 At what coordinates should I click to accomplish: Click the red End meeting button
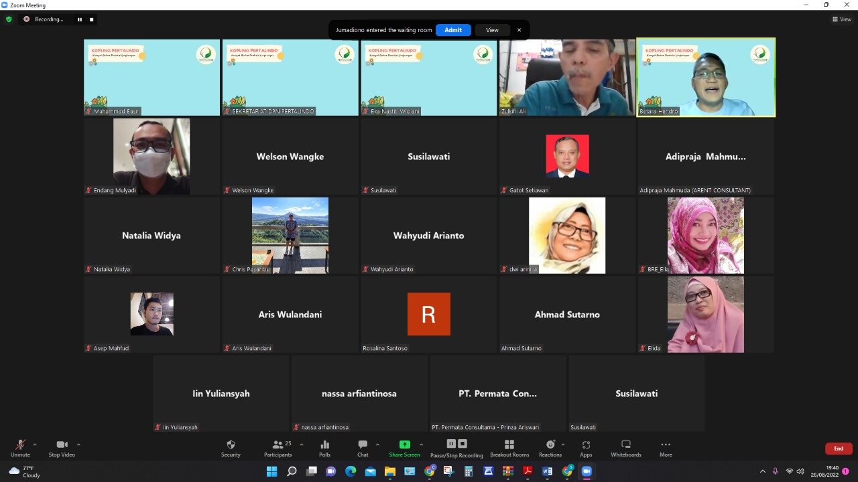coord(839,449)
